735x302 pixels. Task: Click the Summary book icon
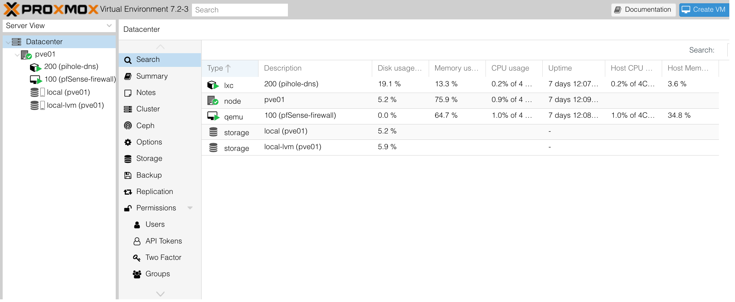click(x=128, y=76)
